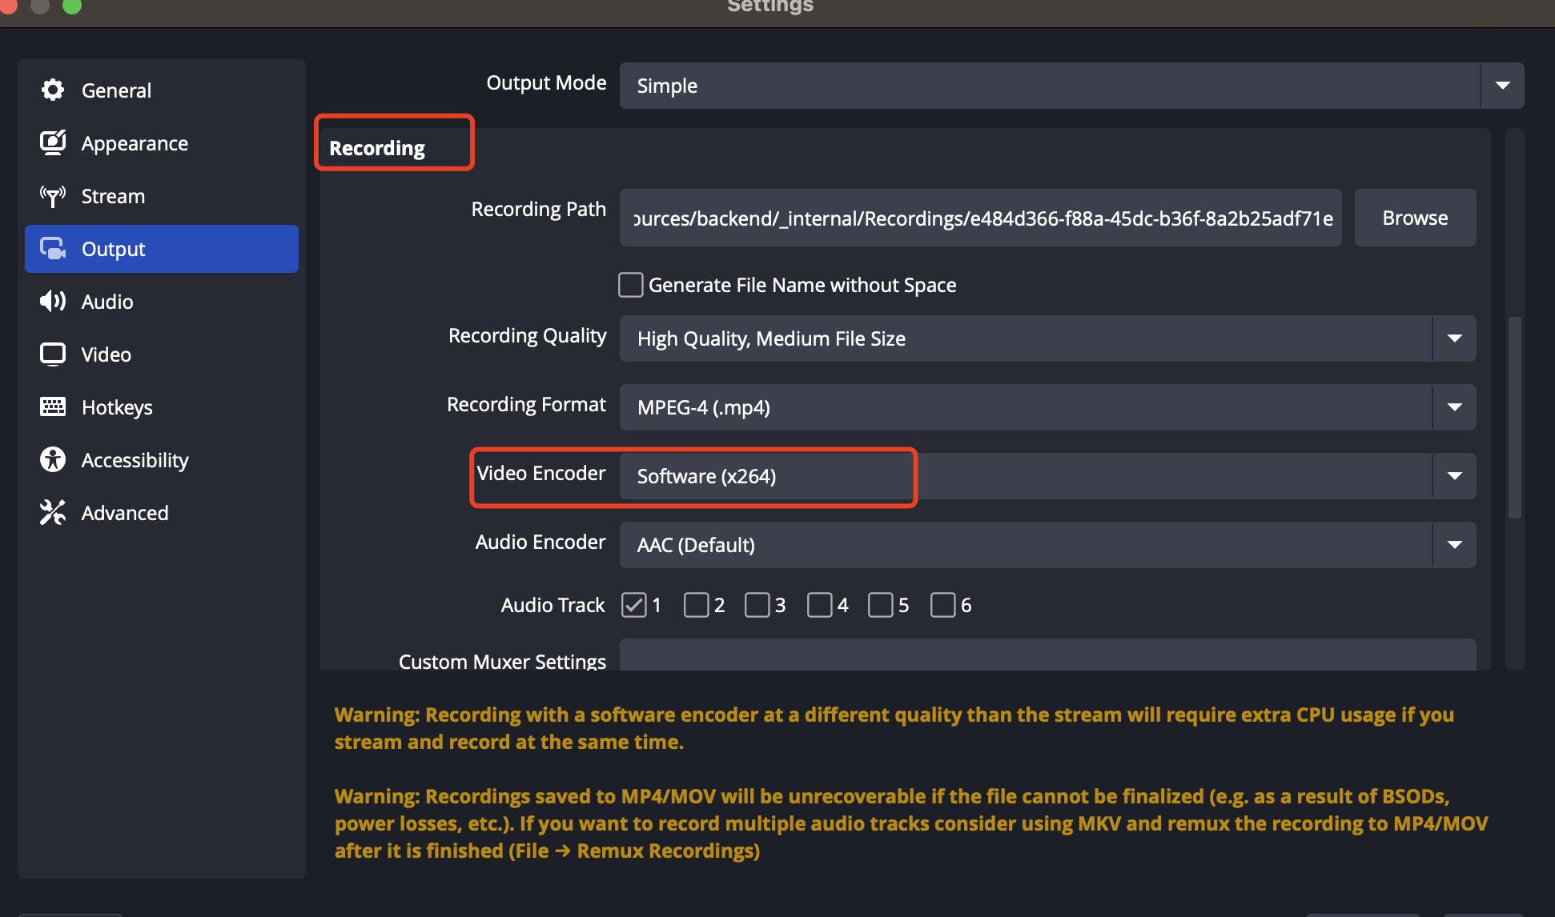
Task: Open the Audio Encoder AAC dropdown
Action: 1047,545
